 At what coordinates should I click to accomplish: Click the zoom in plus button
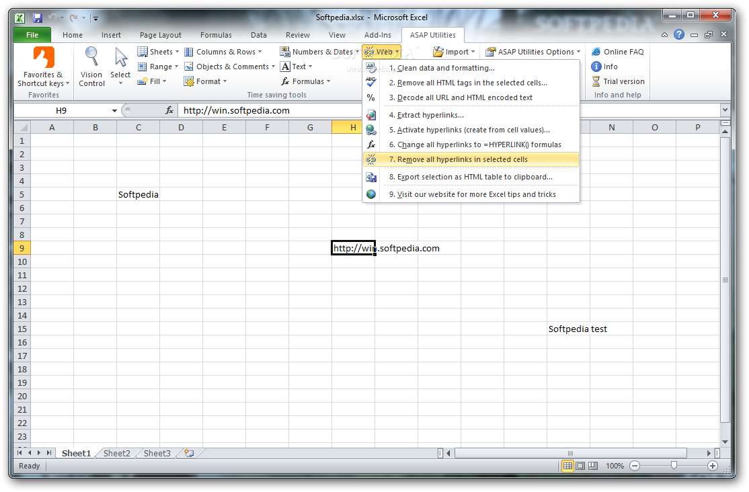pyautogui.click(x=712, y=466)
